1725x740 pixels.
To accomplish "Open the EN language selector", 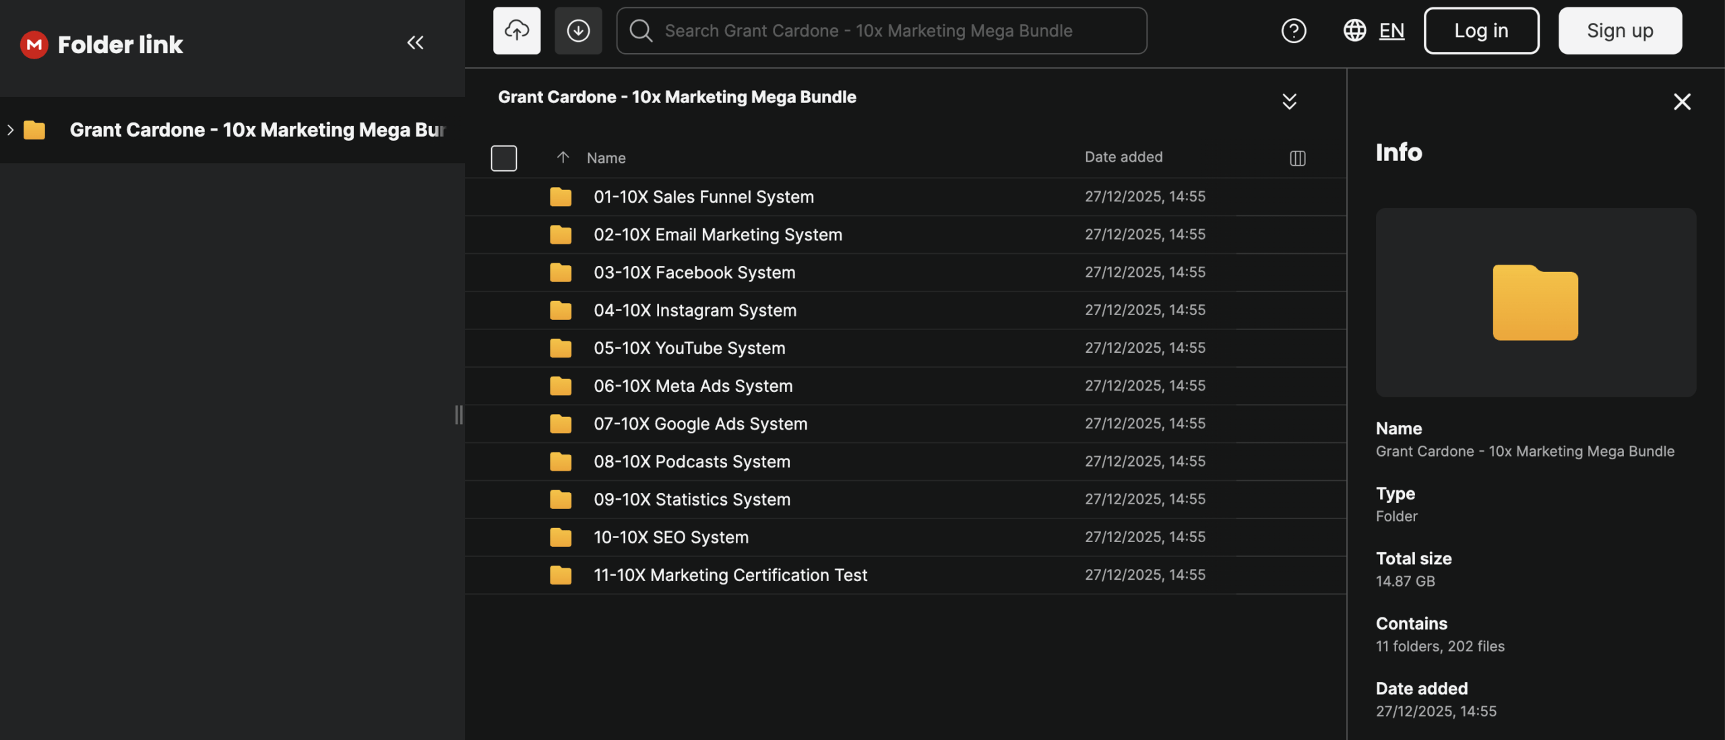I will pyautogui.click(x=1391, y=31).
